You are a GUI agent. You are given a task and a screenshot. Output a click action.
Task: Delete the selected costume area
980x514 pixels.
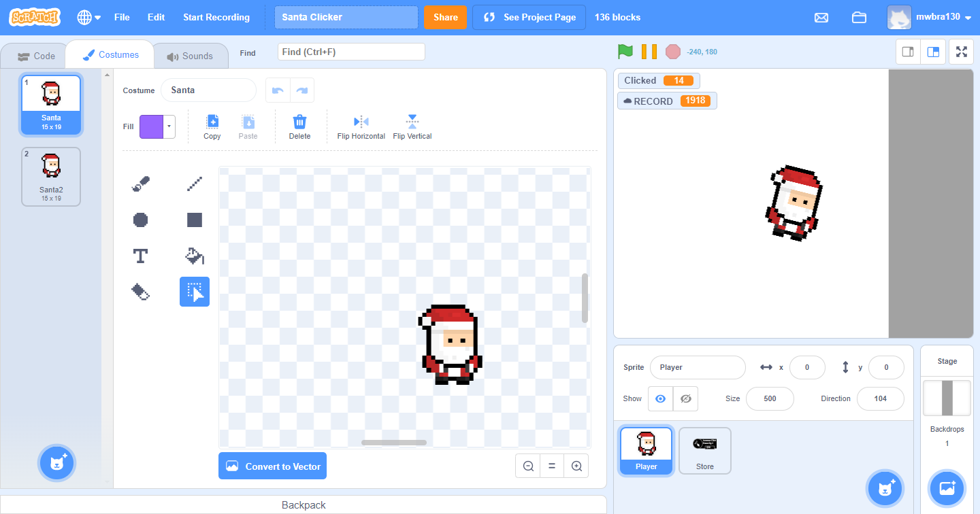coord(299,126)
